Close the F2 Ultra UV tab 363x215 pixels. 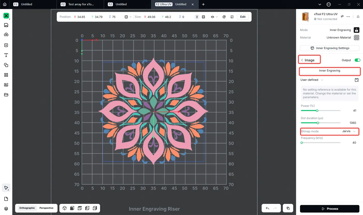coord(192,4)
